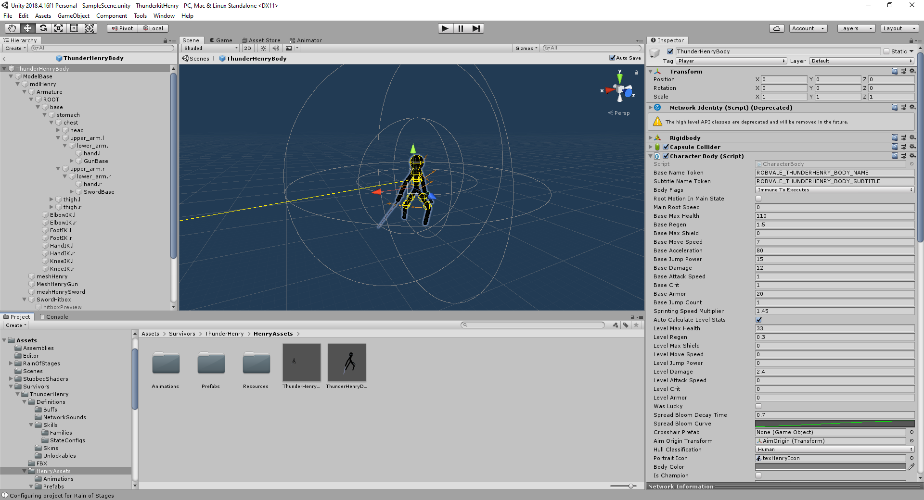Screen dimensions: 924x500
Task: Toggle scene view lighting
Action: (x=263, y=48)
